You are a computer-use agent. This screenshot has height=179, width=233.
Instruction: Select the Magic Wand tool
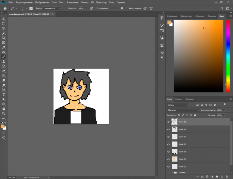pyautogui.click(x=4, y=33)
